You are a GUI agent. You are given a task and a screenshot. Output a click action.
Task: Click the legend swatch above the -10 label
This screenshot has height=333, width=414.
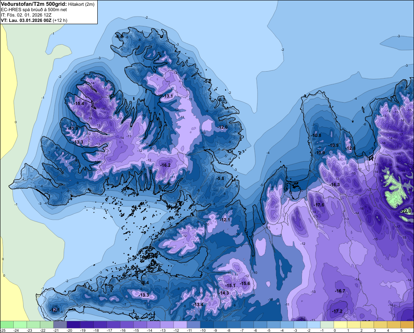(207, 324)
